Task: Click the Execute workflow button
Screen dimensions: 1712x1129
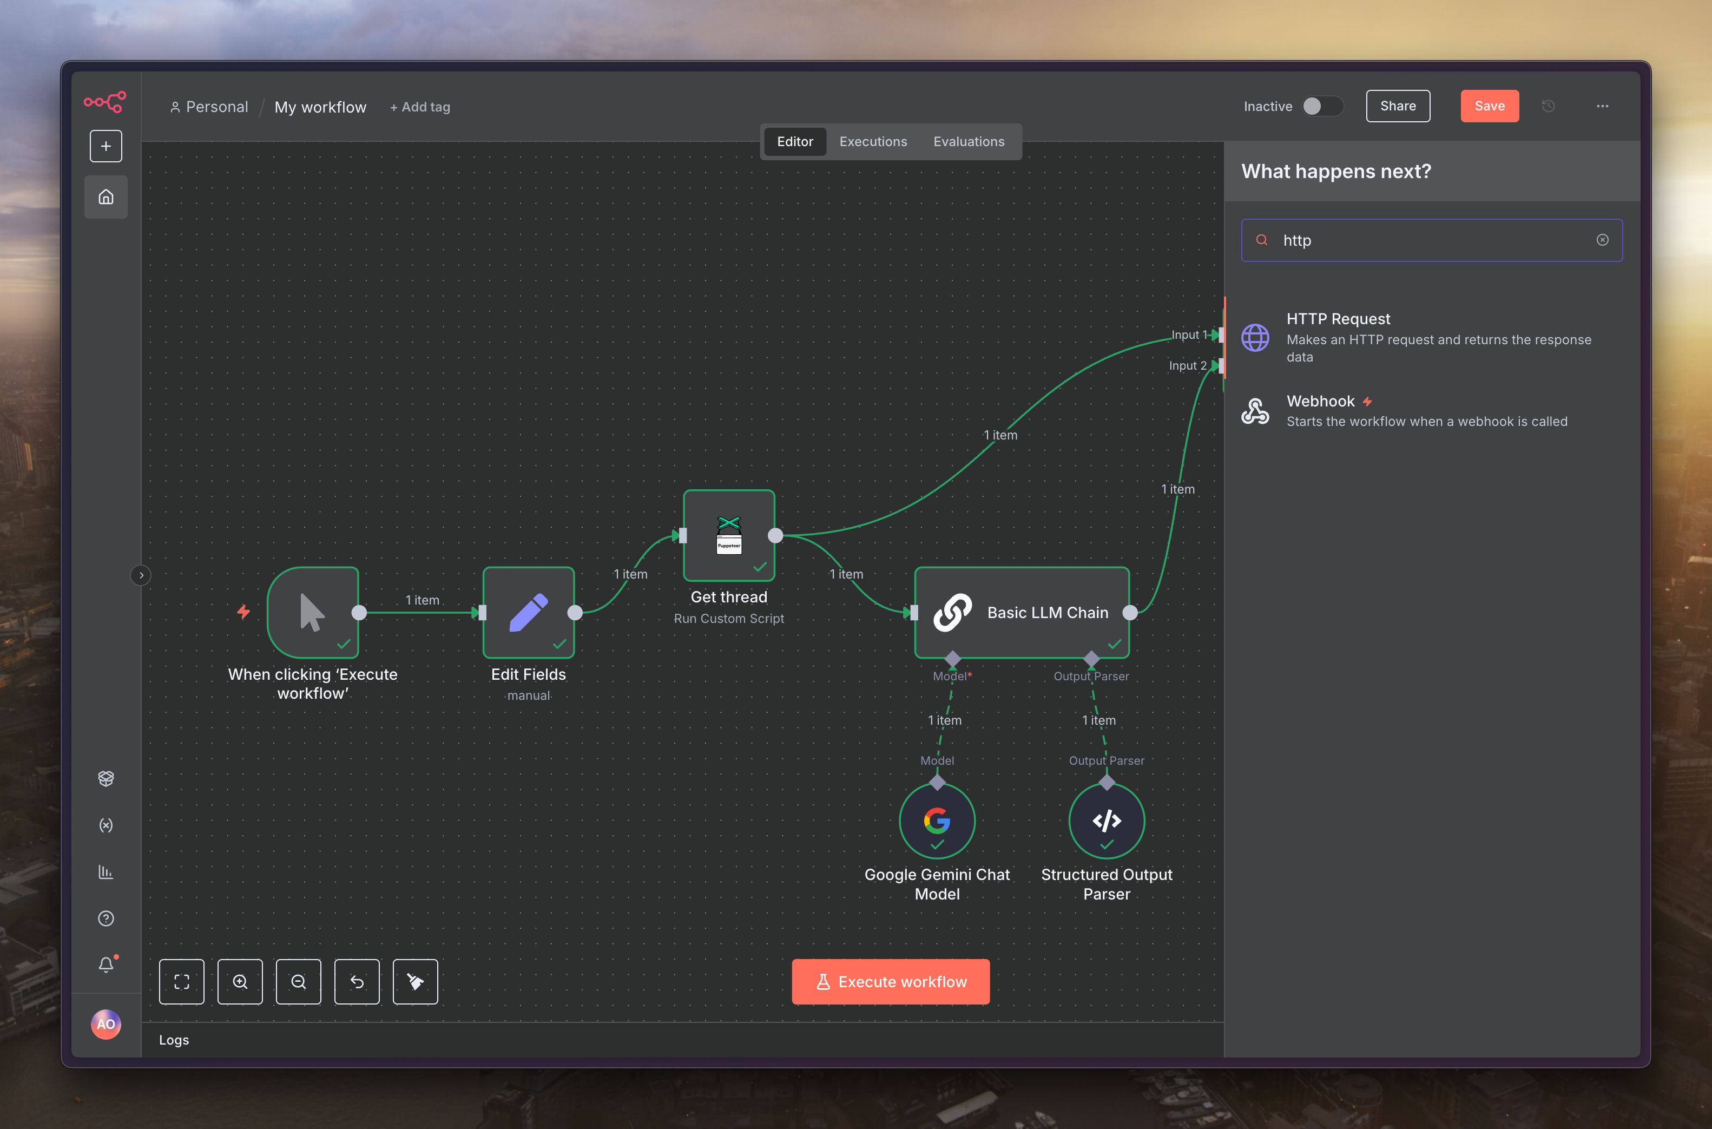Action: point(890,981)
